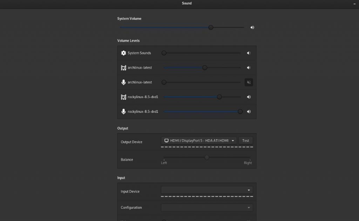Click the System Volume slider
Screen dimensions: 359x221
pyautogui.click(x=211, y=27)
